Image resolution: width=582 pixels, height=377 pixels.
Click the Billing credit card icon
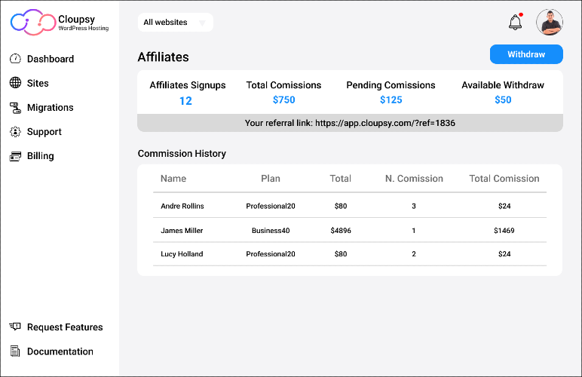coord(15,156)
